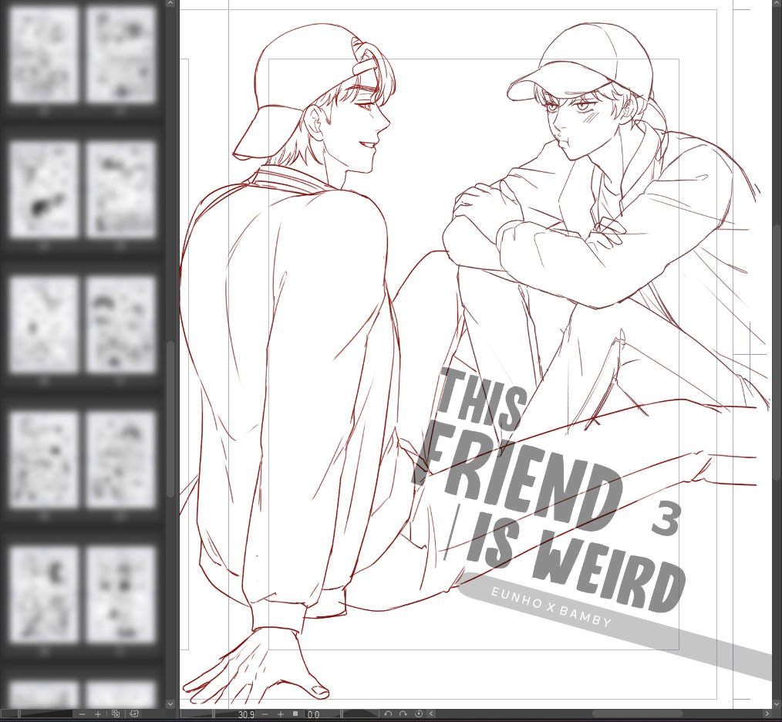Select the right thumbnail in the second page row
This screenshot has height=722, width=782.
[x=120, y=189]
